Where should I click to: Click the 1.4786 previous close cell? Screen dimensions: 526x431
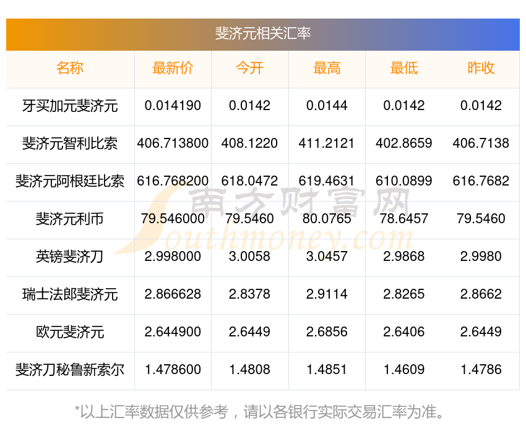click(x=481, y=370)
